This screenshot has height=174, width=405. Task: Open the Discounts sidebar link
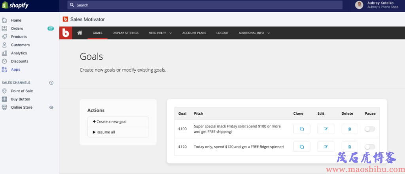[x=20, y=61]
